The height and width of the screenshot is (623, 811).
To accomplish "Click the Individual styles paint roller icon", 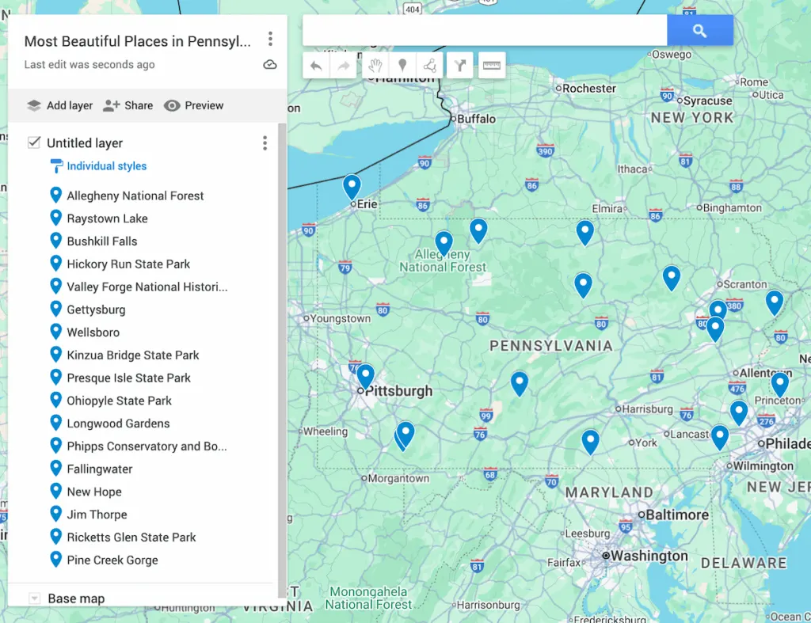I will click(x=56, y=166).
